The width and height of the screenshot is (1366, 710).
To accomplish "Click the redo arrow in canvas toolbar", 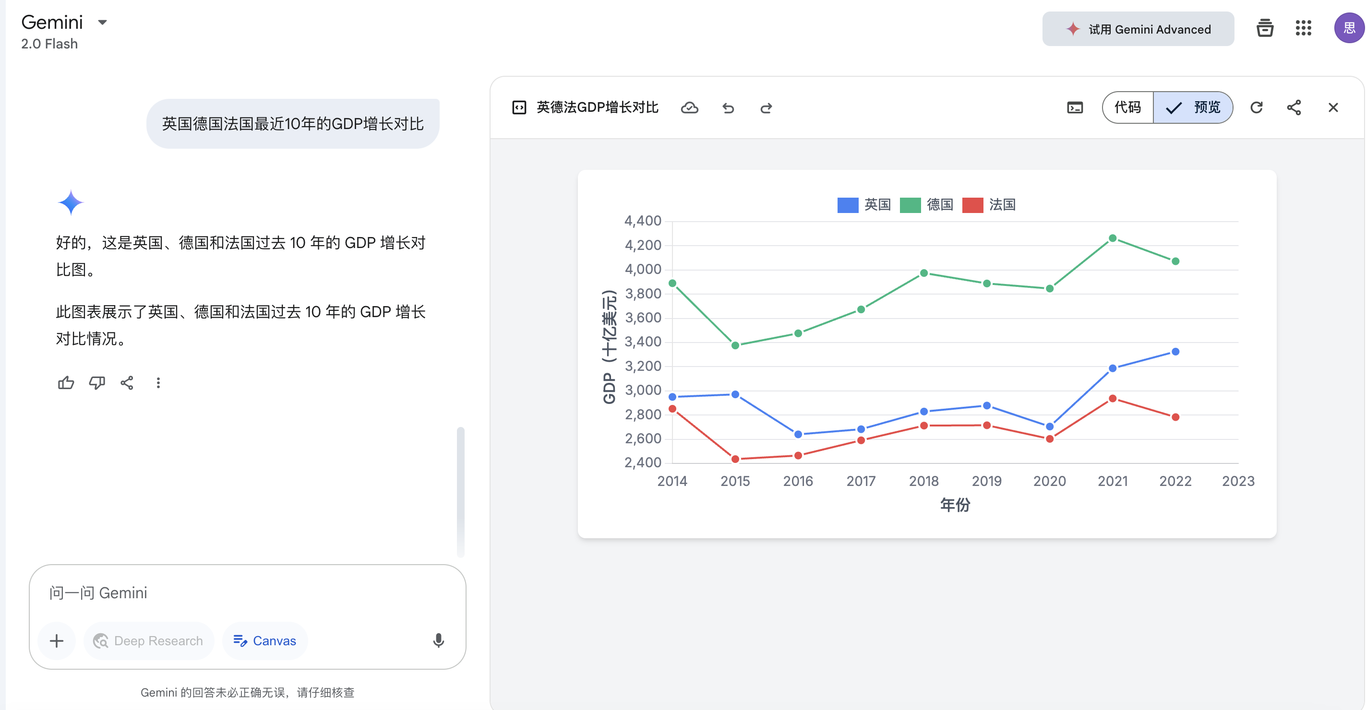I will 766,108.
